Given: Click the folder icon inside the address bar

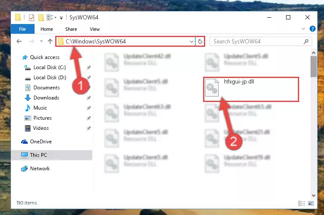Looking at the screenshot, I should (x=61, y=42).
